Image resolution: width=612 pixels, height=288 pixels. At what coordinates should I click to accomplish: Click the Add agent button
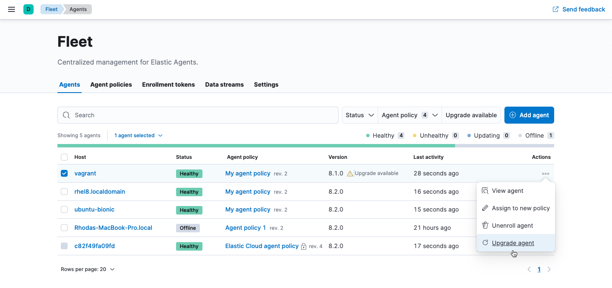529,115
